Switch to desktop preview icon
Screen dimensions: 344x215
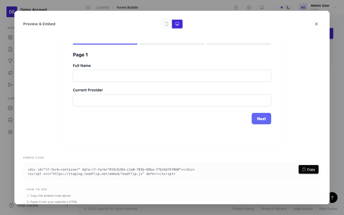(177, 24)
